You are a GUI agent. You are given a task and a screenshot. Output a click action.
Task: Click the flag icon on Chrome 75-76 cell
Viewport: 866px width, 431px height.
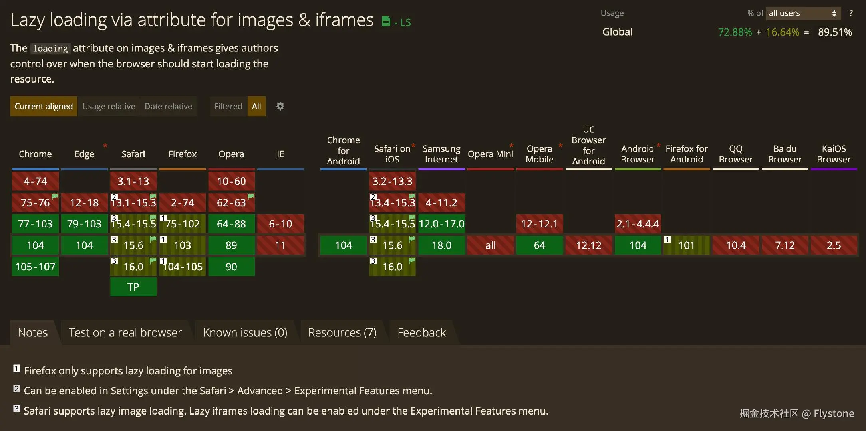(x=55, y=196)
